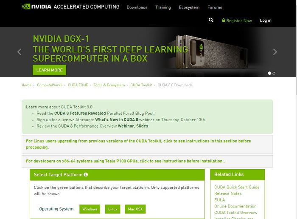297x219 pixels.
Task: Click ACCELERATED COMPUTING header title
Action: pyautogui.click(x=87, y=7)
